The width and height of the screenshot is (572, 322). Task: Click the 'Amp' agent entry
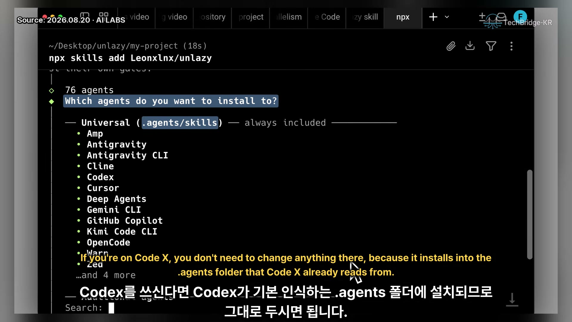[x=95, y=134]
